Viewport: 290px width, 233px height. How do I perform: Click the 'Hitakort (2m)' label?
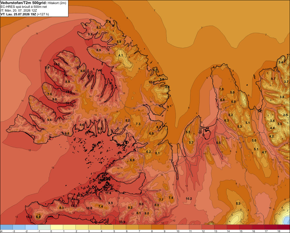pos(57,3)
